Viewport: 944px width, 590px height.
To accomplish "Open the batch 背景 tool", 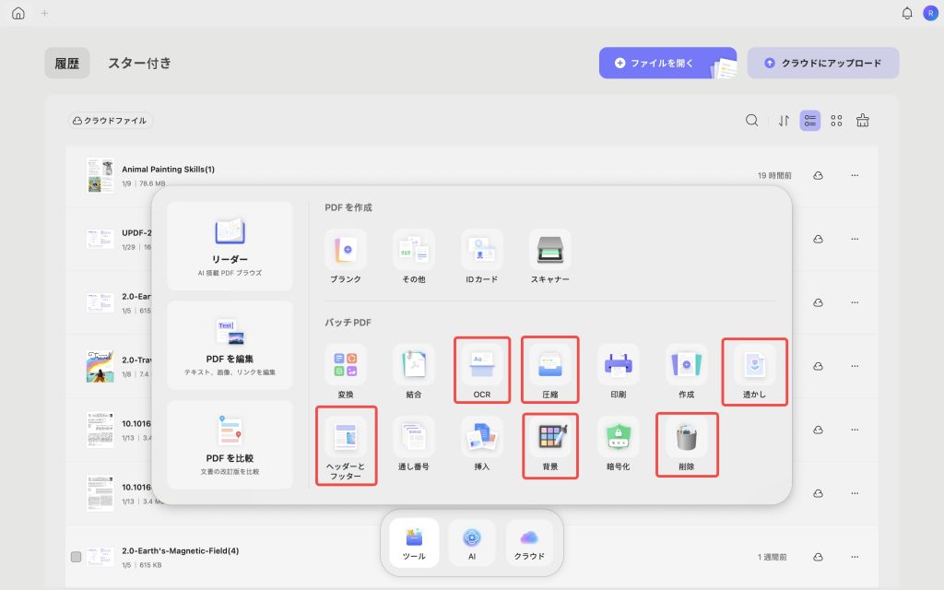I will pyautogui.click(x=550, y=445).
